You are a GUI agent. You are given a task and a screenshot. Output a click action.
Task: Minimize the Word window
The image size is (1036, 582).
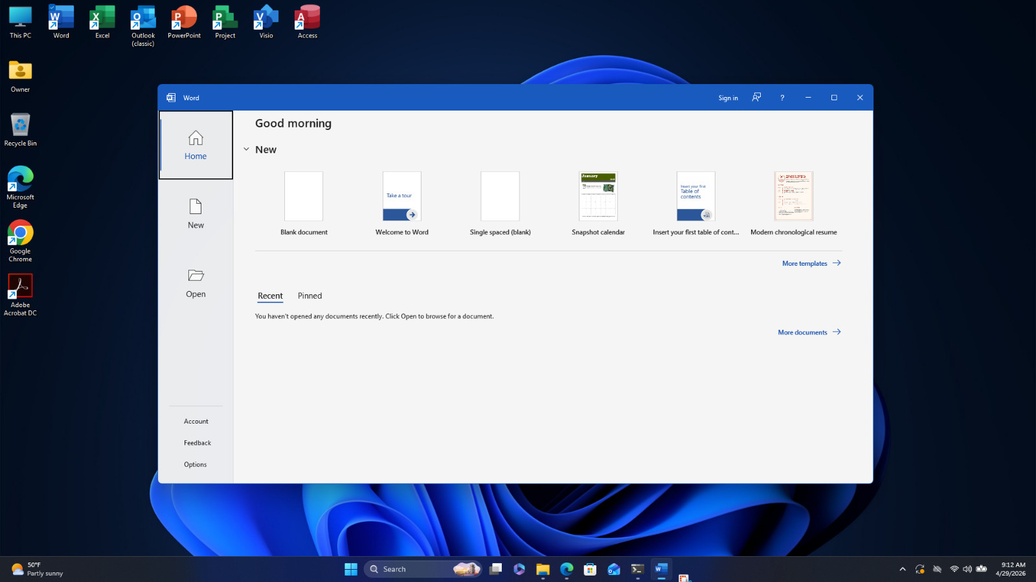pos(808,98)
